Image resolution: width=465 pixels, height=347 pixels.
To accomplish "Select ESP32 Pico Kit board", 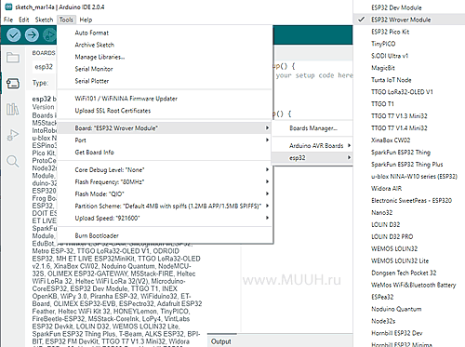I will pyautogui.click(x=409, y=32).
